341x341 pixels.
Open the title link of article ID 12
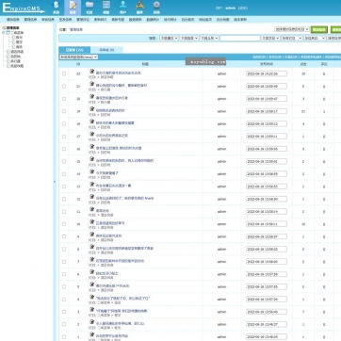click(x=124, y=198)
